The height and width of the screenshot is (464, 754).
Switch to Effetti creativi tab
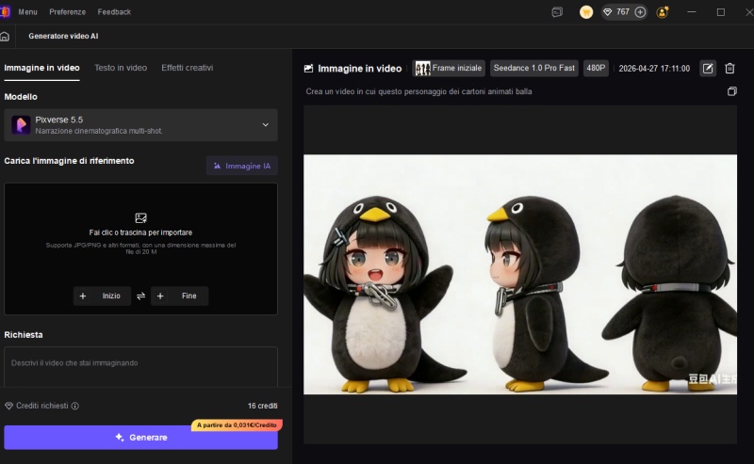187,68
